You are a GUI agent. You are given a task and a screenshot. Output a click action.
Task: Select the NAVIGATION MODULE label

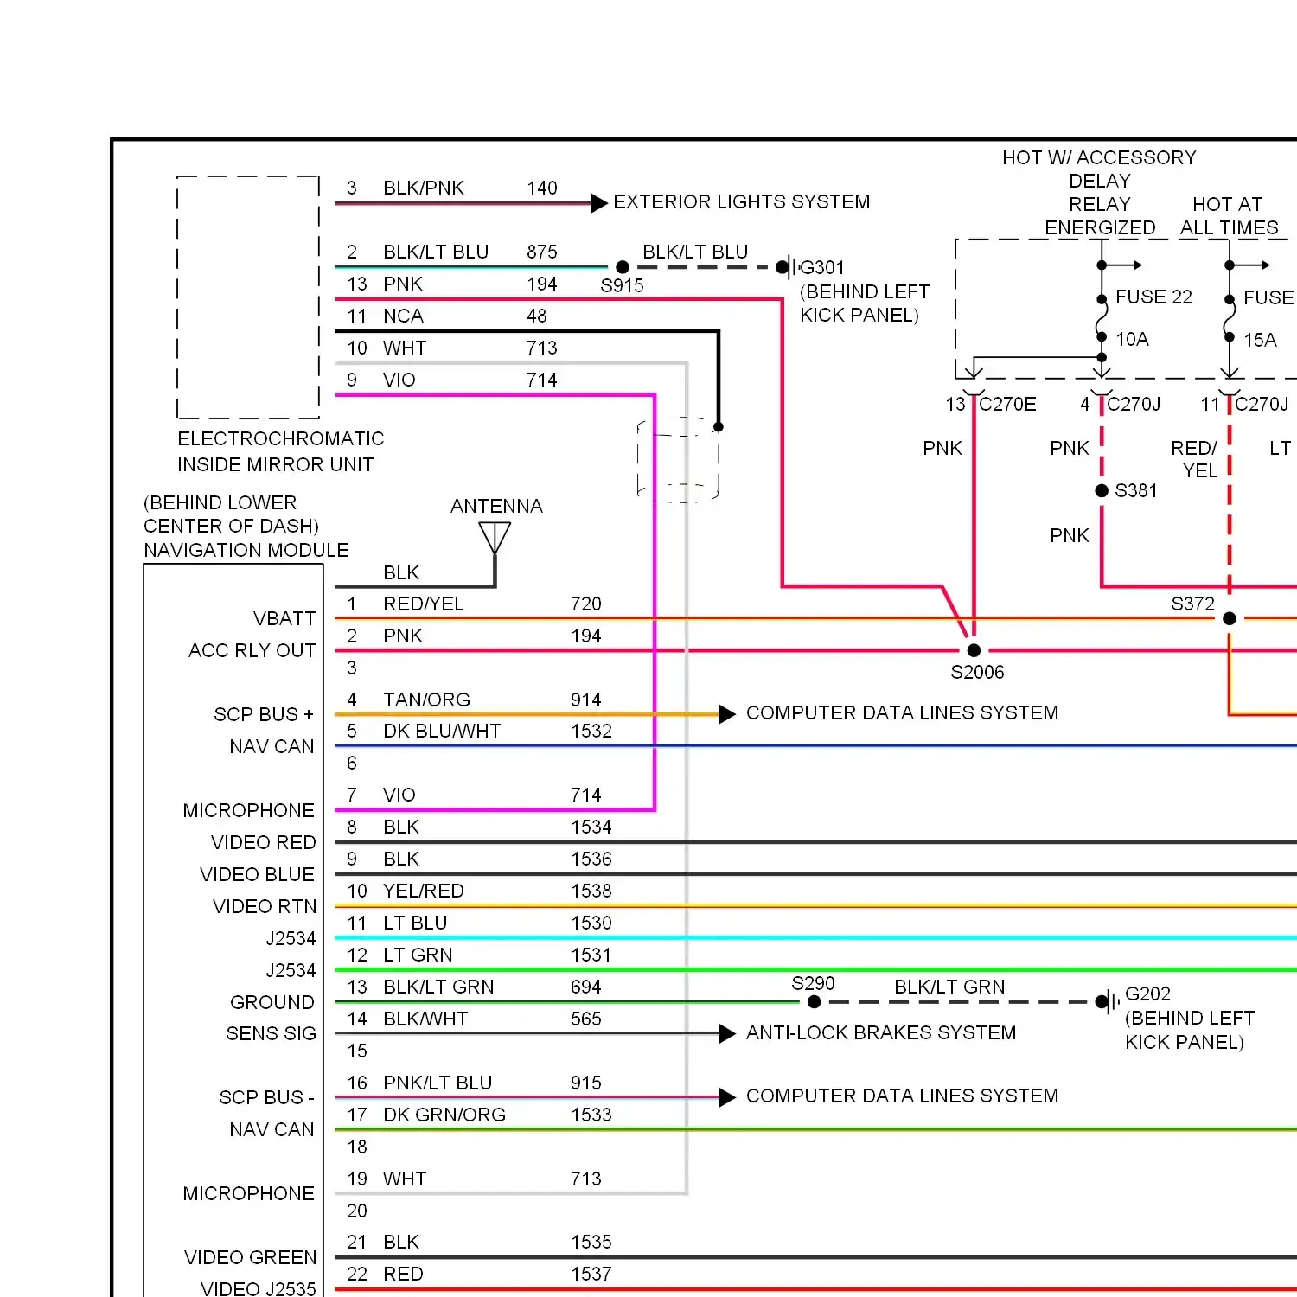pos(246,550)
